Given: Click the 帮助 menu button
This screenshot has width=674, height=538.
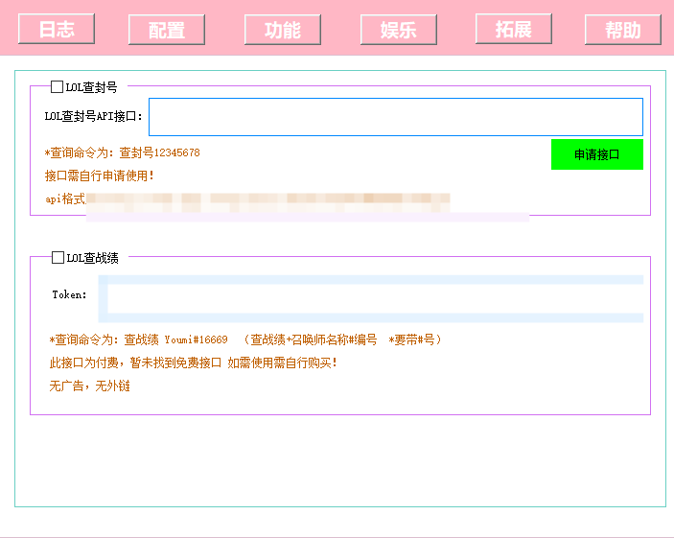Looking at the screenshot, I should 623,30.
